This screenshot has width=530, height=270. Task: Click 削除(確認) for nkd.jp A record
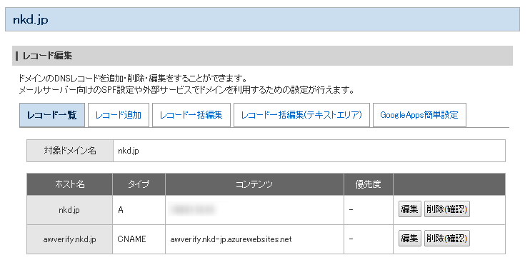pos(447,209)
